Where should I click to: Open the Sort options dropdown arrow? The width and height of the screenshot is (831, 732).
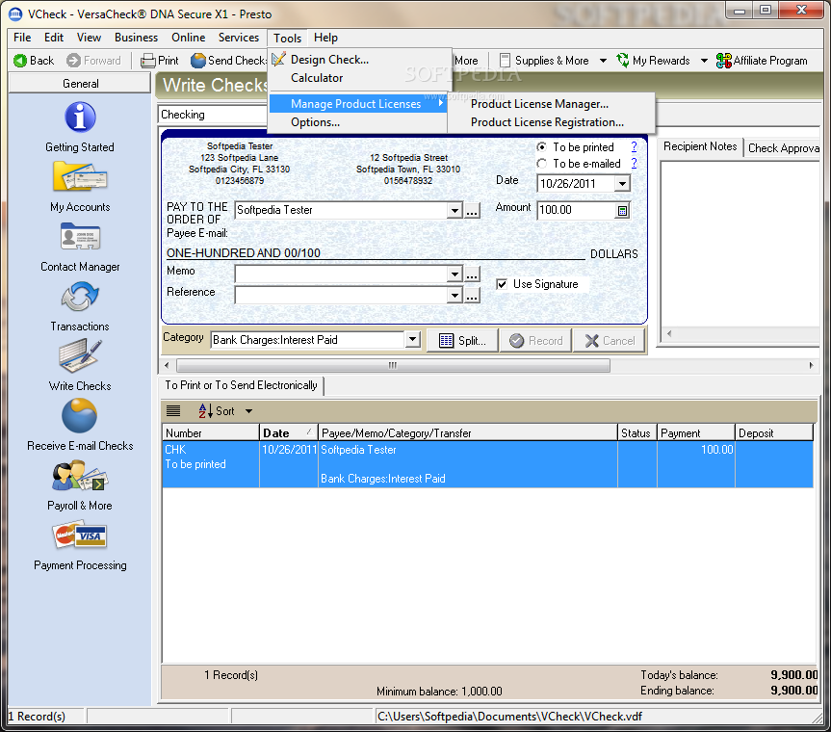(249, 411)
